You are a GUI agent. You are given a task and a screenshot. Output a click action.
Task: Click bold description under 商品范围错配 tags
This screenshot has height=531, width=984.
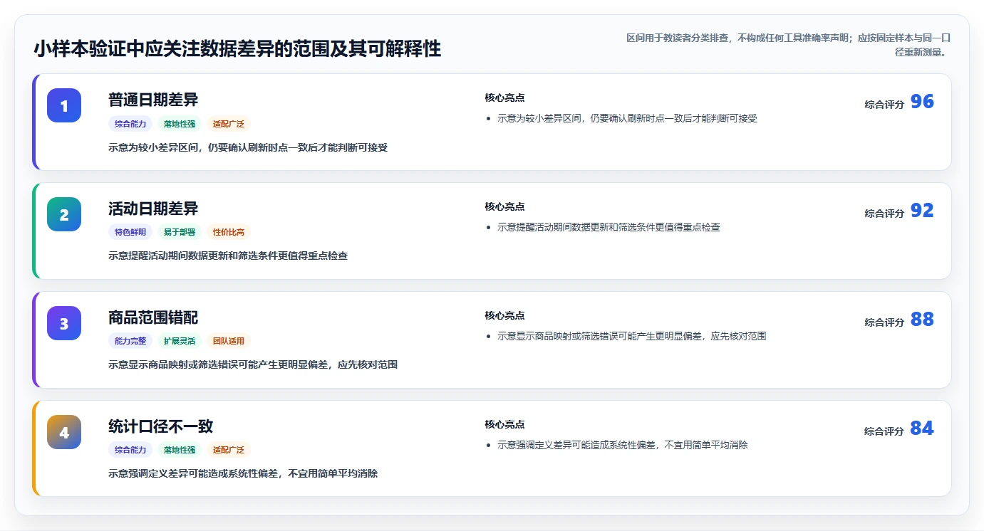253,364
